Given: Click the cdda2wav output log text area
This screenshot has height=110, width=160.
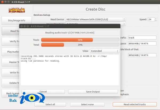Looking at the screenshot, I should click(x=70, y=70).
